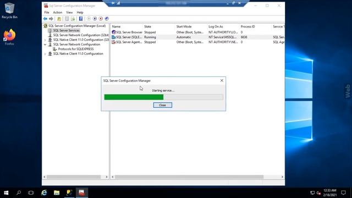The height and width of the screenshot is (198, 352).
Task: Click the Pause Service toolbar icon
Action: (95, 19)
